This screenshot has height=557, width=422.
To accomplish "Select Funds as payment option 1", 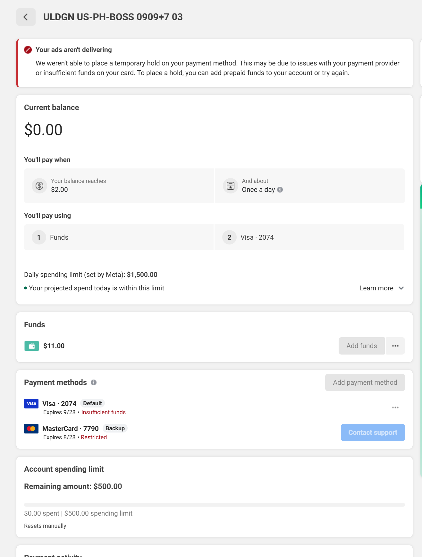I will tap(119, 237).
